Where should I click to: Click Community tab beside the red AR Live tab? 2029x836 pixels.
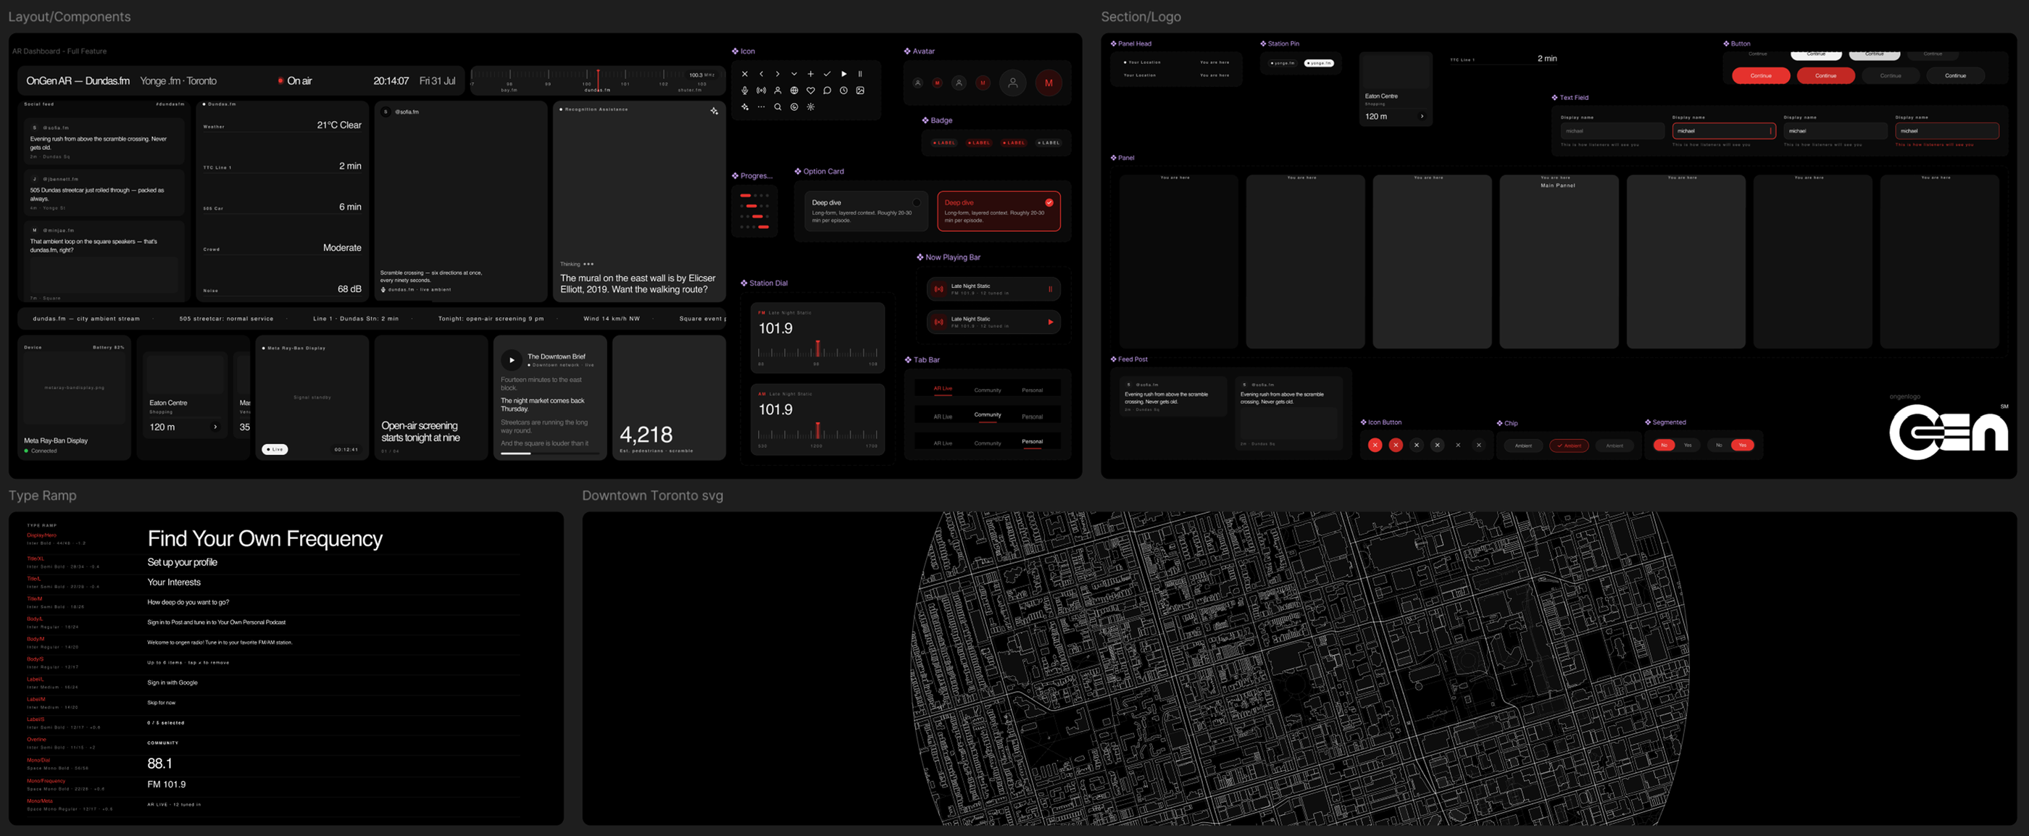[988, 390]
